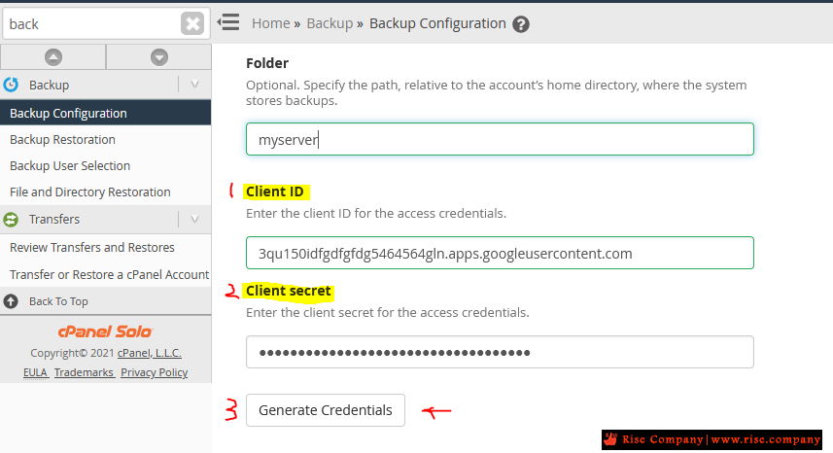Image resolution: width=833 pixels, height=453 pixels.
Task: Click the Transfers section green icon
Action: point(11,220)
